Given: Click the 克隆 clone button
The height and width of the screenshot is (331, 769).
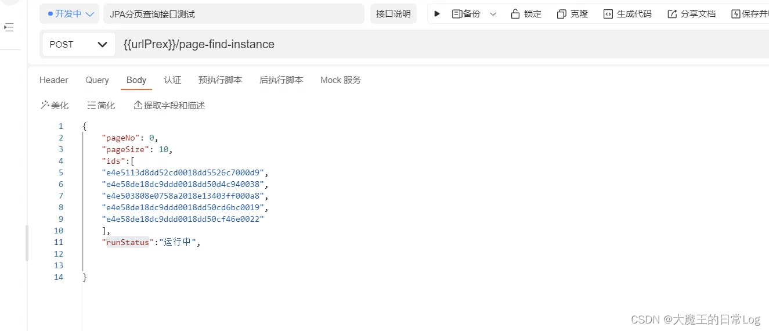Looking at the screenshot, I should [x=572, y=14].
